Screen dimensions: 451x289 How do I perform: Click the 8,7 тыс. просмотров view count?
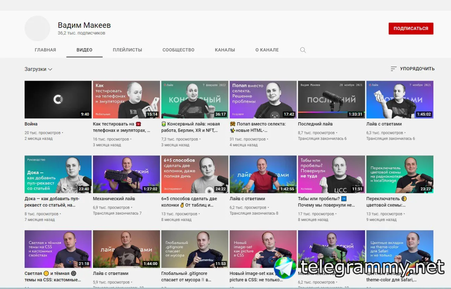tap(316, 133)
